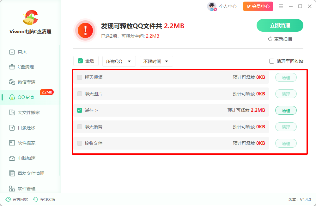Click 清理 button for 聊天视频 row
This screenshot has height=206, width=316.
coord(286,77)
